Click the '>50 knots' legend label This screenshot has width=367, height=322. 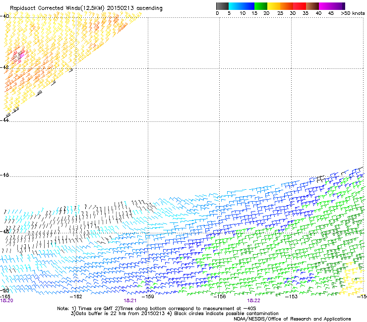click(353, 13)
